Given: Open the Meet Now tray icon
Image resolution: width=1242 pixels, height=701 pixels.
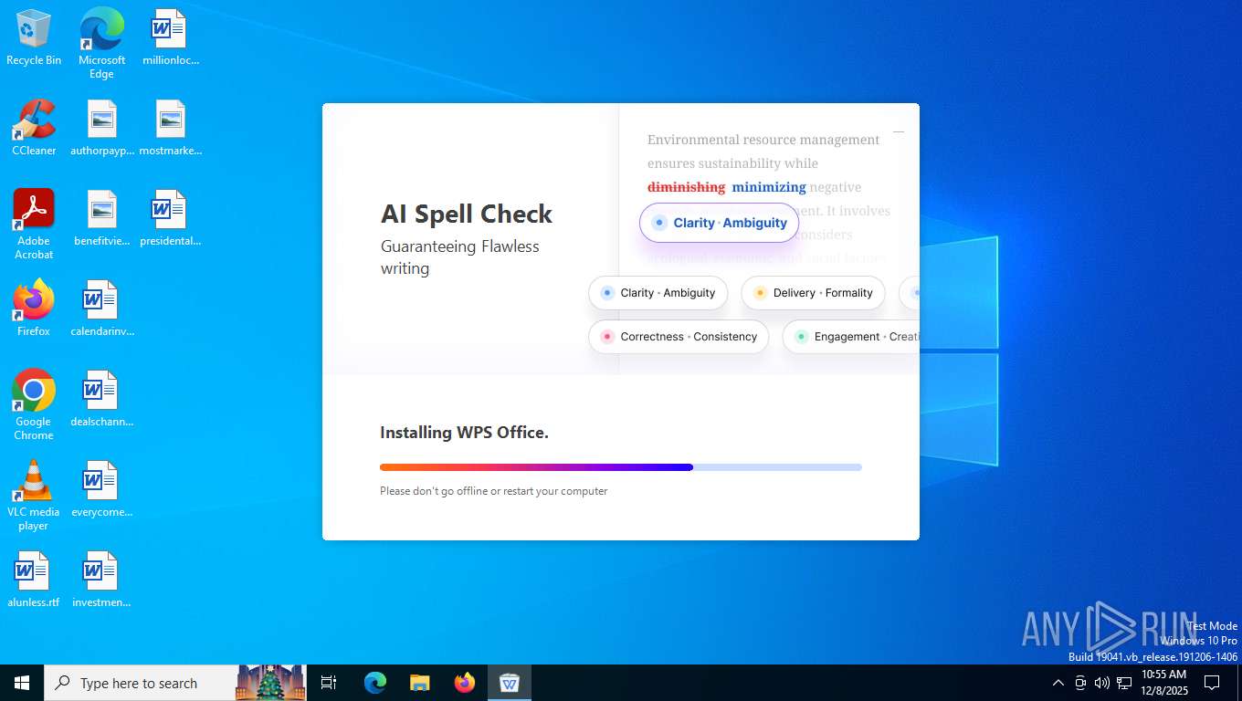Looking at the screenshot, I should pos(1080,683).
